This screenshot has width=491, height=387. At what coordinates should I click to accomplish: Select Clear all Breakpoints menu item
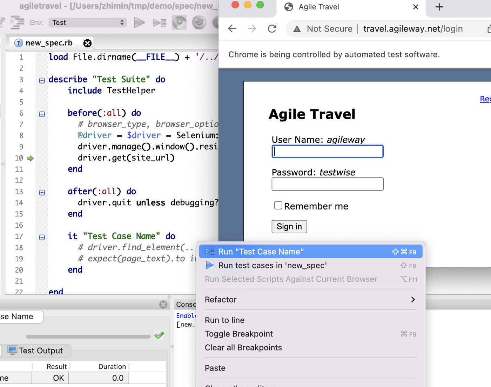click(x=311, y=347)
